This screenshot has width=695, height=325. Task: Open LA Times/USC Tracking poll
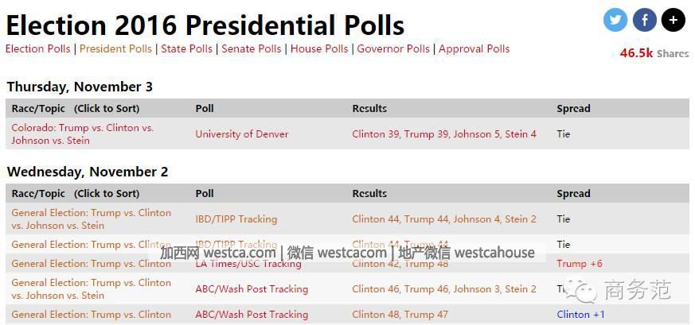point(248,264)
